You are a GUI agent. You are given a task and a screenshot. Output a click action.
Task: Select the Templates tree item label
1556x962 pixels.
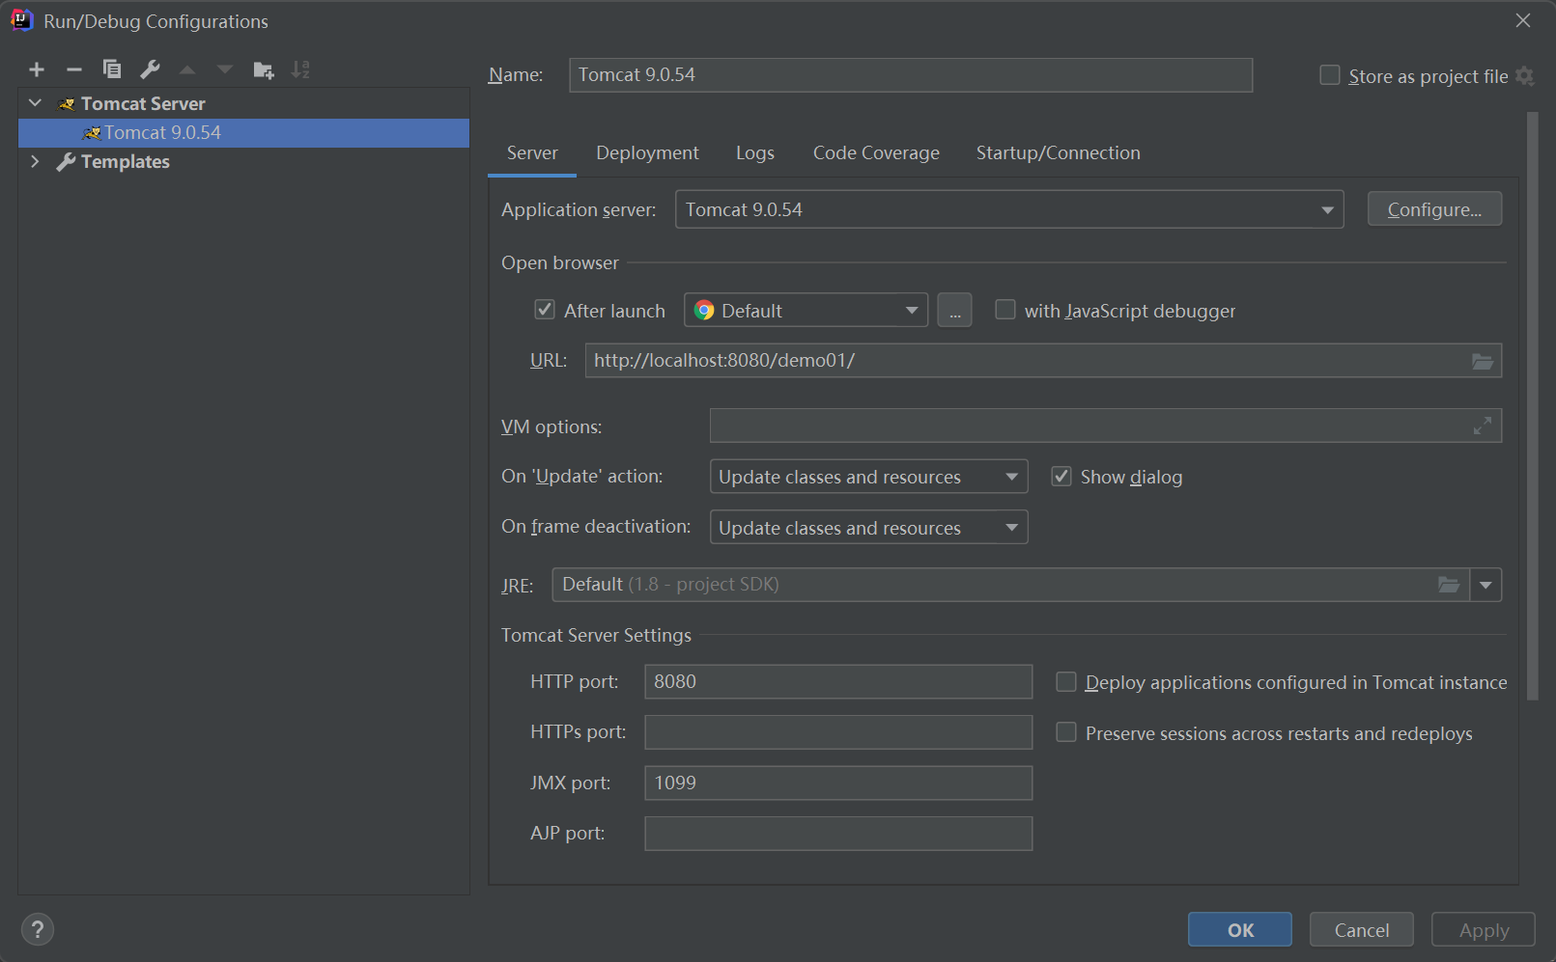[126, 162]
